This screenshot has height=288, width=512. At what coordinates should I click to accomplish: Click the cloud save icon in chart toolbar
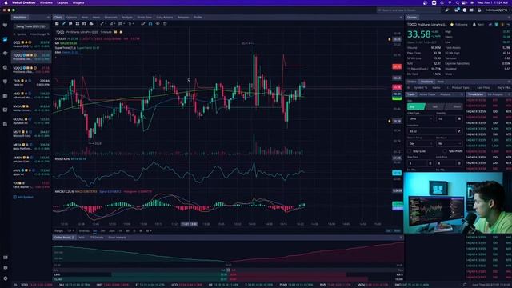coord(91,23)
